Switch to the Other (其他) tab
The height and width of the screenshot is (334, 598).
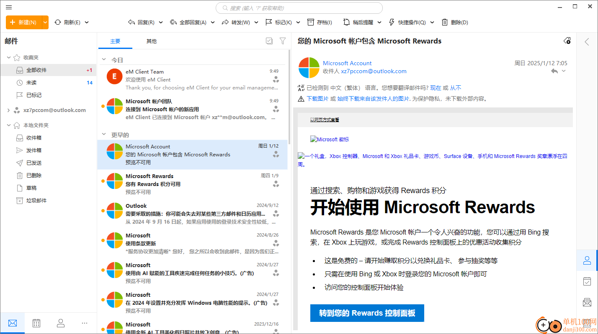(x=151, y=41)
